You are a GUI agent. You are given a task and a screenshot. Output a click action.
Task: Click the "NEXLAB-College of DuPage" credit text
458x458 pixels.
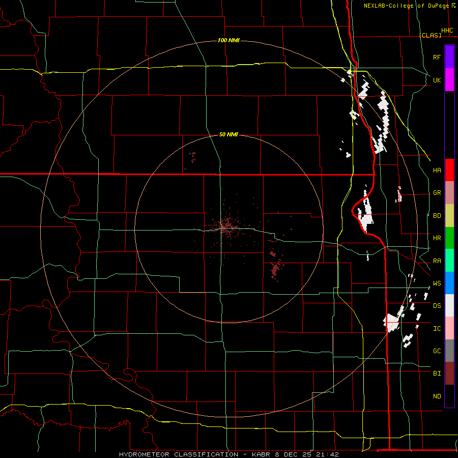click(x=406, y=6)
